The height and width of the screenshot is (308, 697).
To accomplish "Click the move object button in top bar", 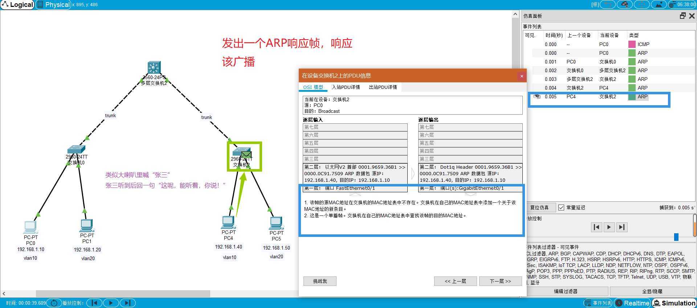I will [x=642, y=4].
